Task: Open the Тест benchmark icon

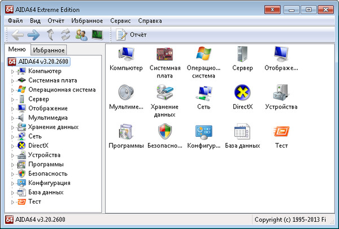Action: [281, 132]
